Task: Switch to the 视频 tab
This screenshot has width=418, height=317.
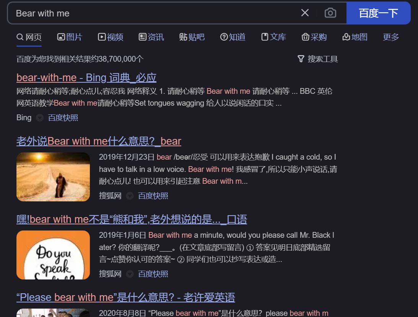Action: coord(111,37)
